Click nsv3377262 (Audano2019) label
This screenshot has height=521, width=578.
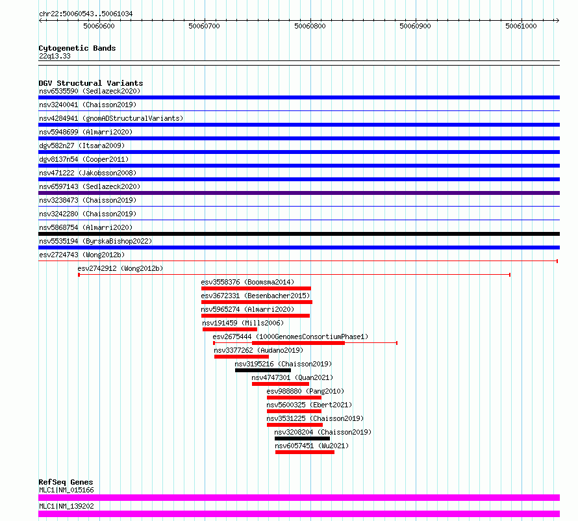click(x=258, y=350)
